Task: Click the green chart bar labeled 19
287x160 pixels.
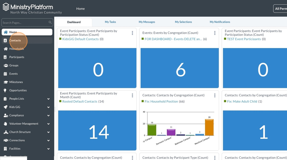Action: pyautogui.click(x=152, y=130)
